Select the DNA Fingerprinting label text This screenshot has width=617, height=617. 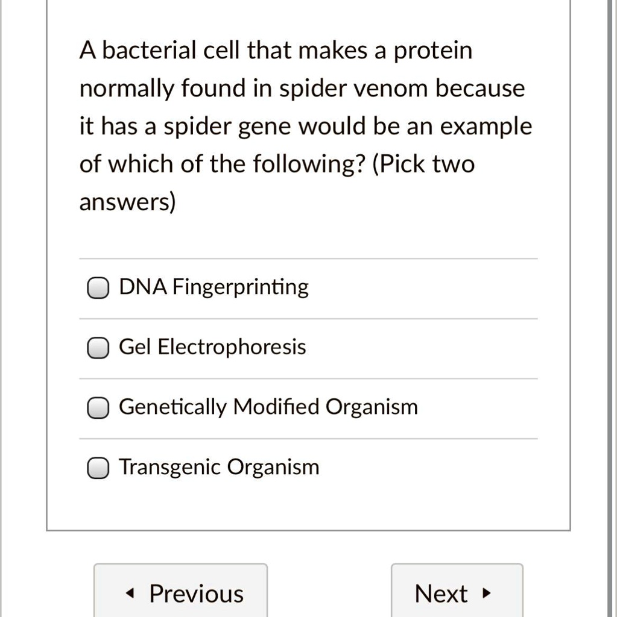[213, 287]
